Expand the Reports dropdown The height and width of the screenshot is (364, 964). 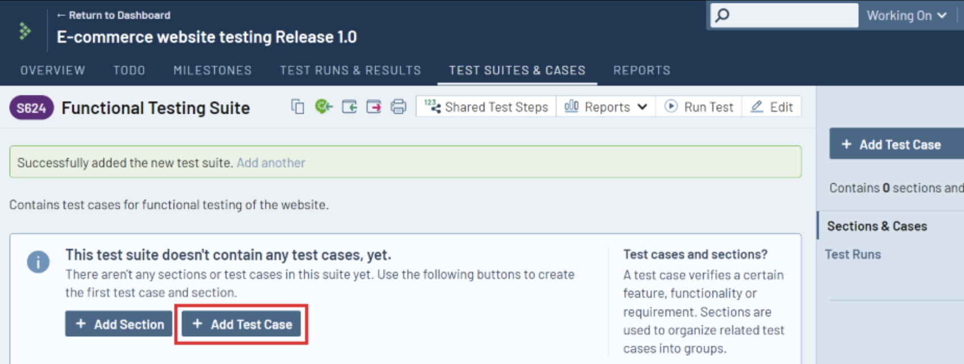coord(606,107)
